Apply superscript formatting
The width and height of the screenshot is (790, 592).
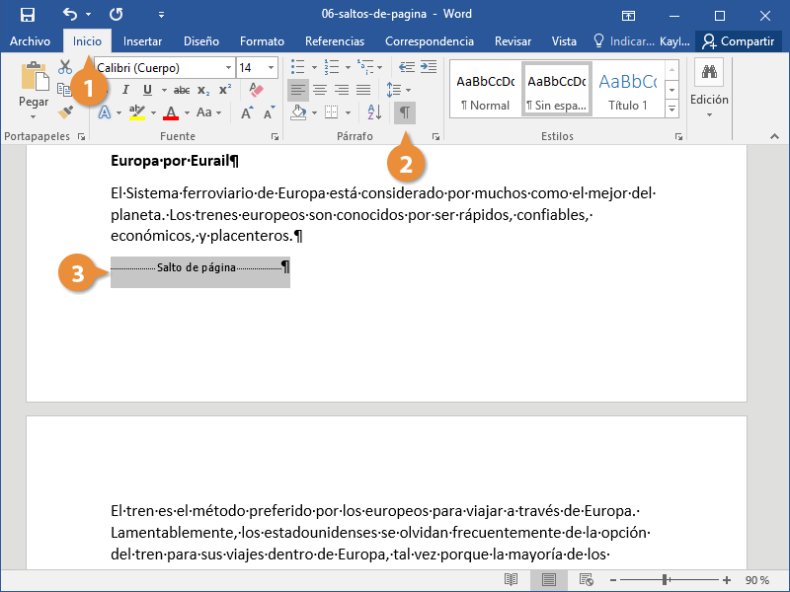(x=225, y=90)
